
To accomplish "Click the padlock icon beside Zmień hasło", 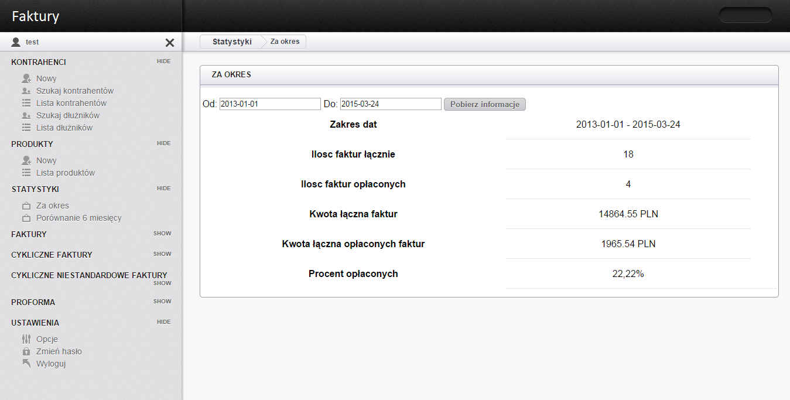I will pos(26,351).
